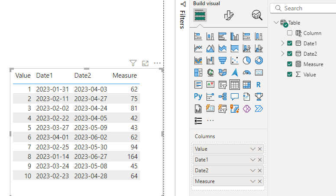Uncheck the Date2 field checkbox
Viewport: 336px width, 196px height.
(x=290, y=54)
